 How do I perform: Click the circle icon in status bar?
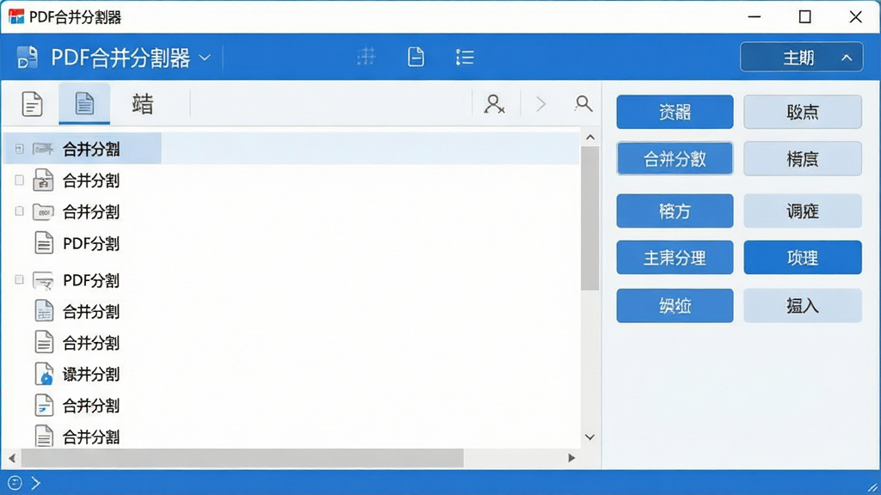click(15, 483)
